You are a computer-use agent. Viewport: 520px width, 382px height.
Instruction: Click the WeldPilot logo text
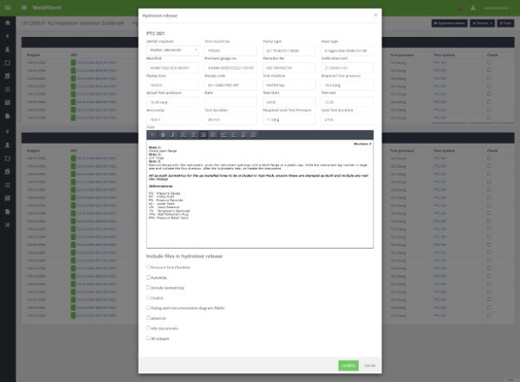46,8
